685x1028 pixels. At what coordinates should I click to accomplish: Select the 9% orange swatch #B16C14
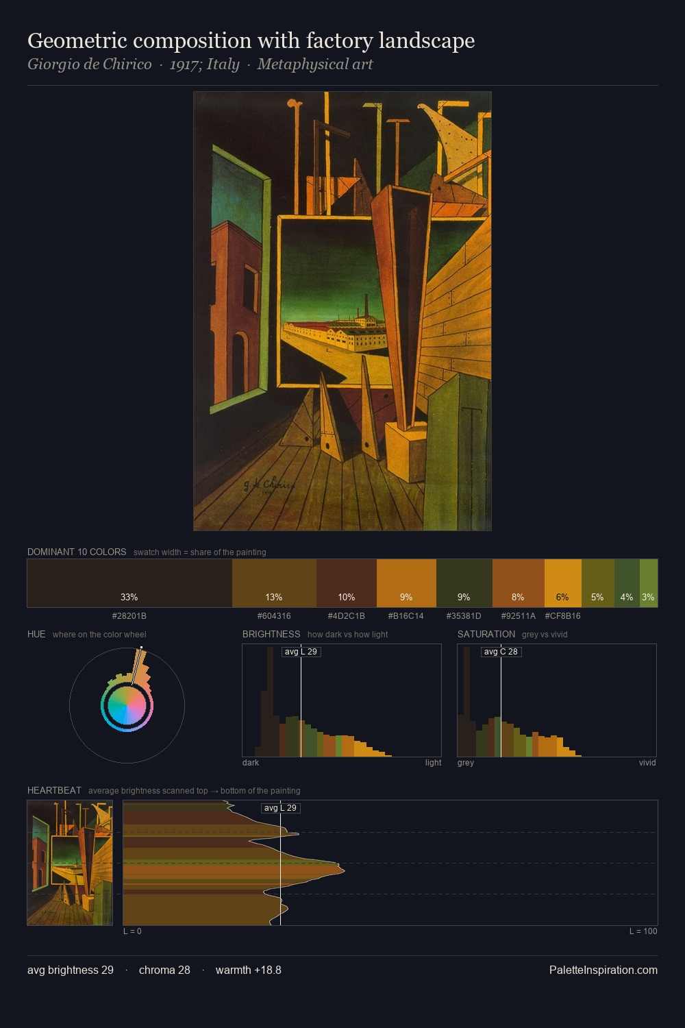(406, 583)
